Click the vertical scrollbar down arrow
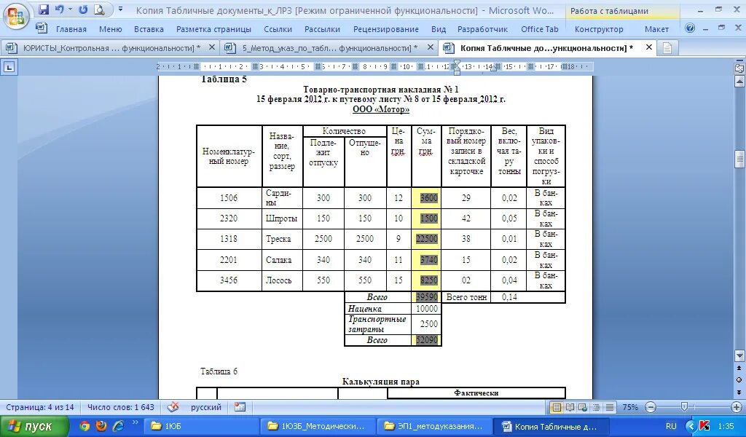Viewport: 746px width, 437px height. (739, 355)
